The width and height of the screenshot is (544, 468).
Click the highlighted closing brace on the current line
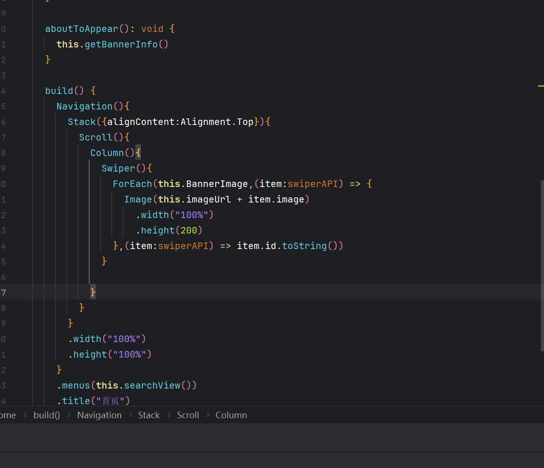(x=93, y=292)
